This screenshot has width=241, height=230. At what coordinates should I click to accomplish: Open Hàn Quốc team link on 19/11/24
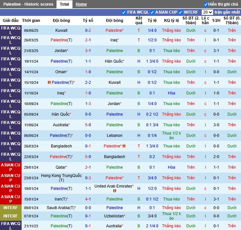coord(114,61)
